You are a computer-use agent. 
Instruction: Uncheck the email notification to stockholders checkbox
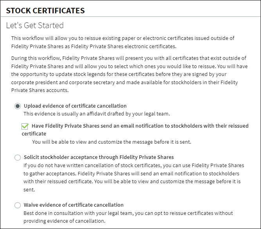tap(25, 126)
